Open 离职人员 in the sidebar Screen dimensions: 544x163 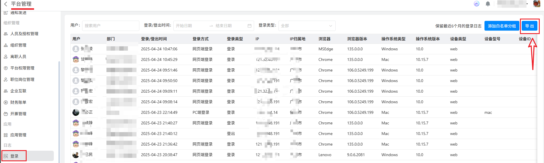pos(18,57)
